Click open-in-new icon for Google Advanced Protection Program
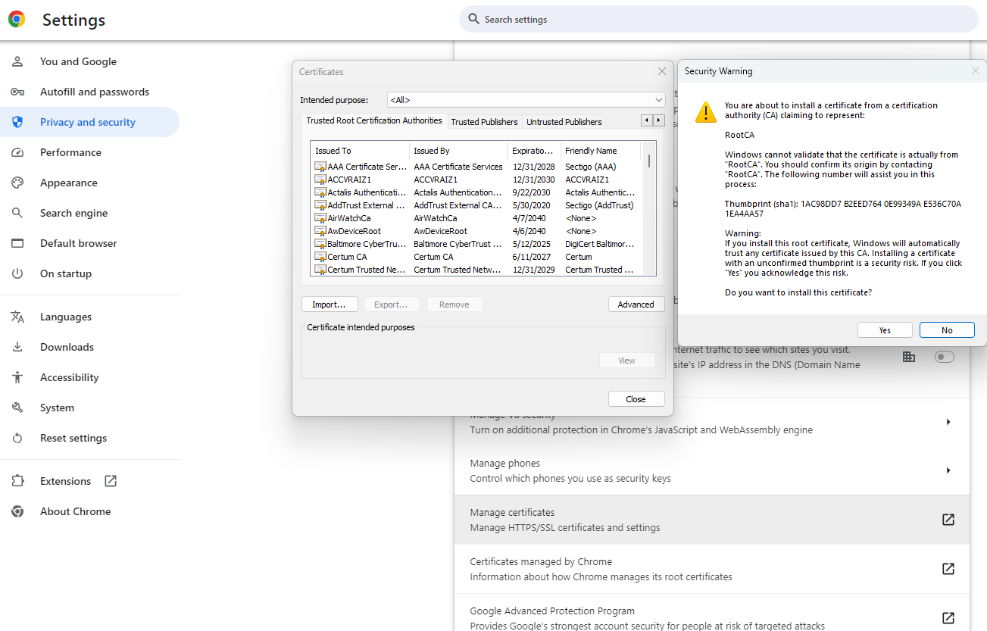987x631 pixels. (948, 618)
